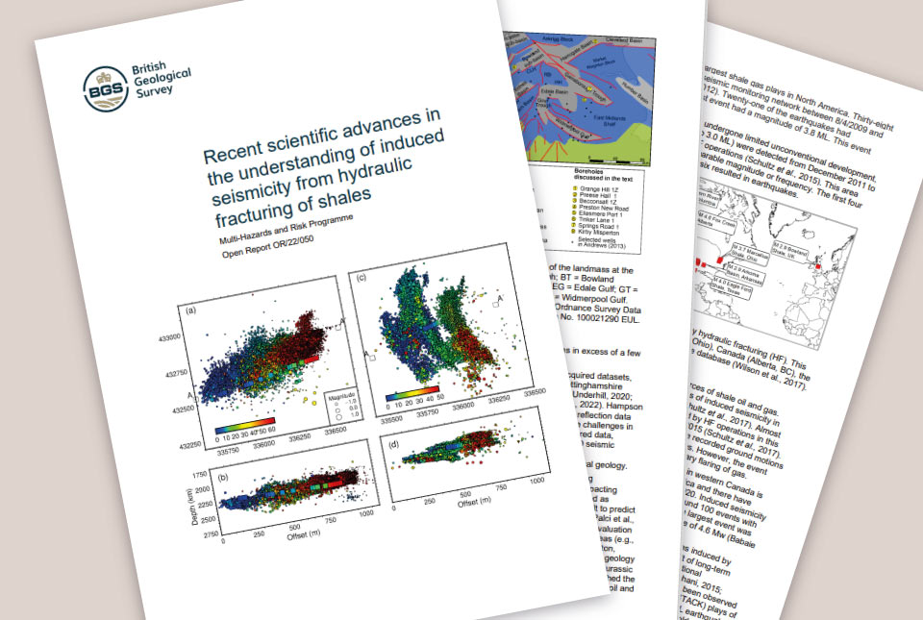The width and height of the screenshot is (923, 620).
Task: Click 'Multi-Hazards and Risk Programme' subtitle
Action: (287, 229)
